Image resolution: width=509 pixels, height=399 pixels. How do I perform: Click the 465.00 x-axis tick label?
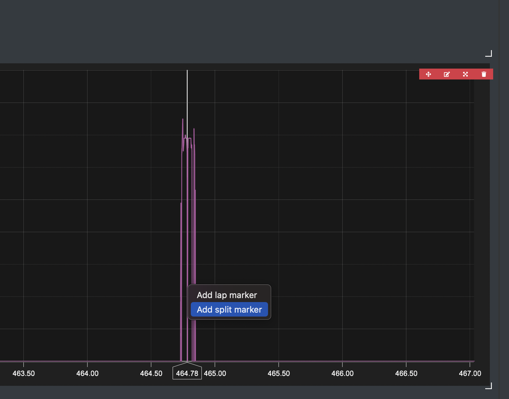(215, 373)
